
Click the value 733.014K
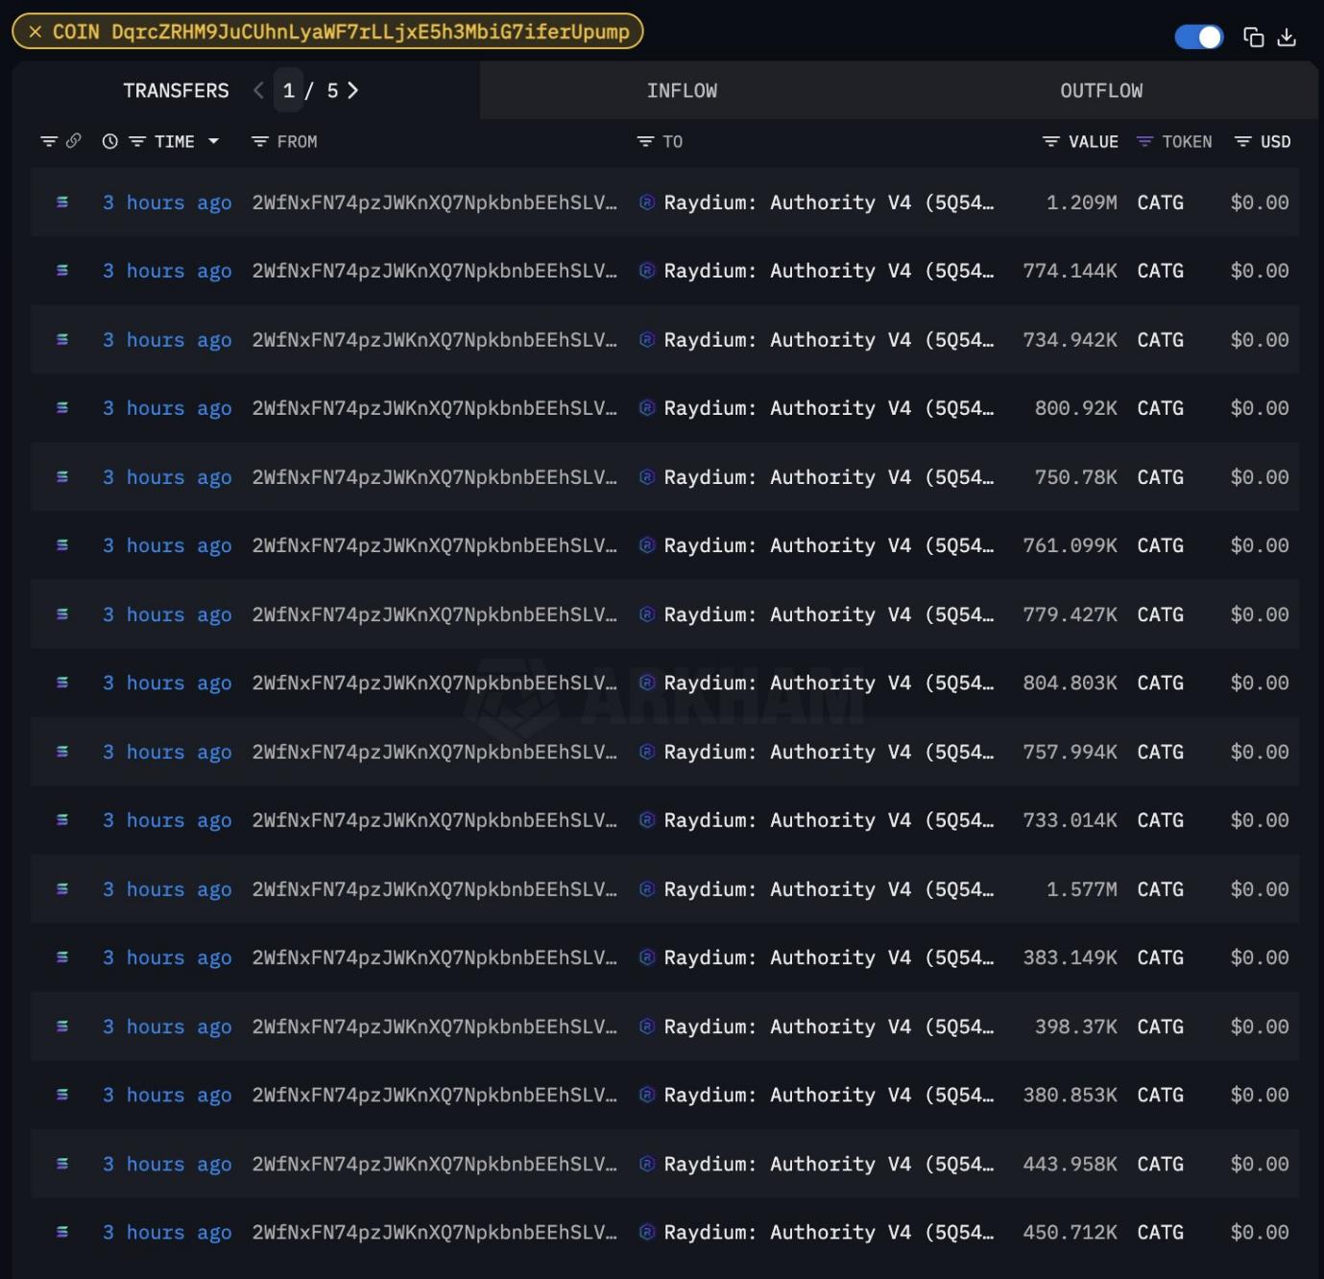click(x=1070, y=820)
